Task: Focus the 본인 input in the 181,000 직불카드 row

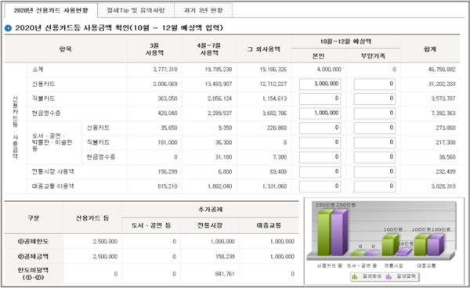Action: (320, 142)
